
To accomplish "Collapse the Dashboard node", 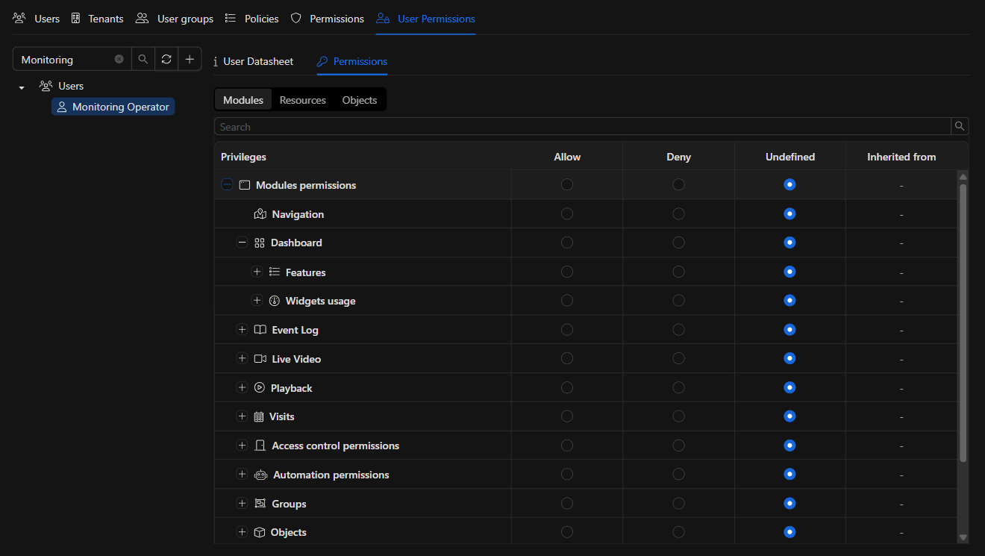I will click(x=242, y=243).
